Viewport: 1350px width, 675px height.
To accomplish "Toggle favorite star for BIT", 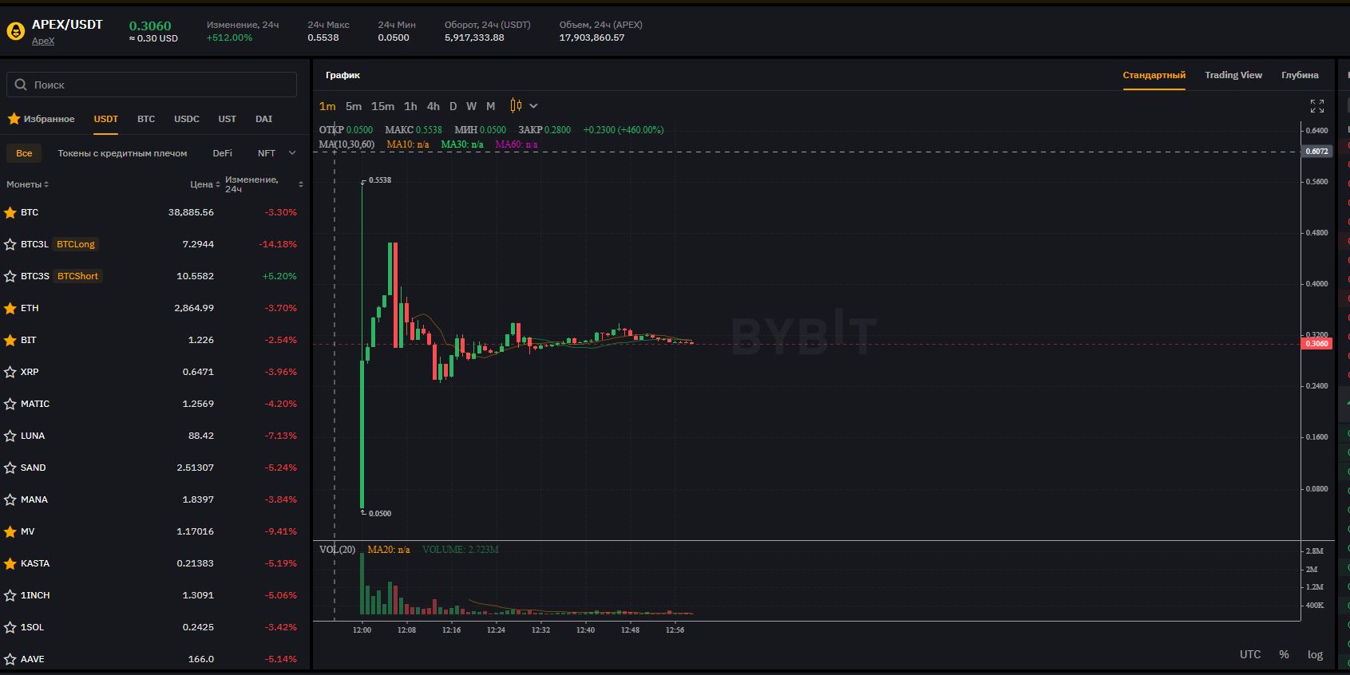I will [10, 340].
